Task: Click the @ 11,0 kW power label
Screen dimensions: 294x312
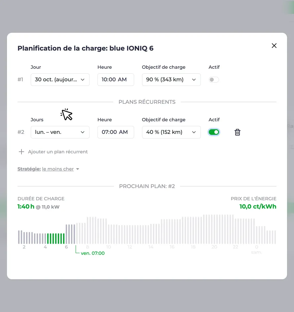Action: coord(48,207)
